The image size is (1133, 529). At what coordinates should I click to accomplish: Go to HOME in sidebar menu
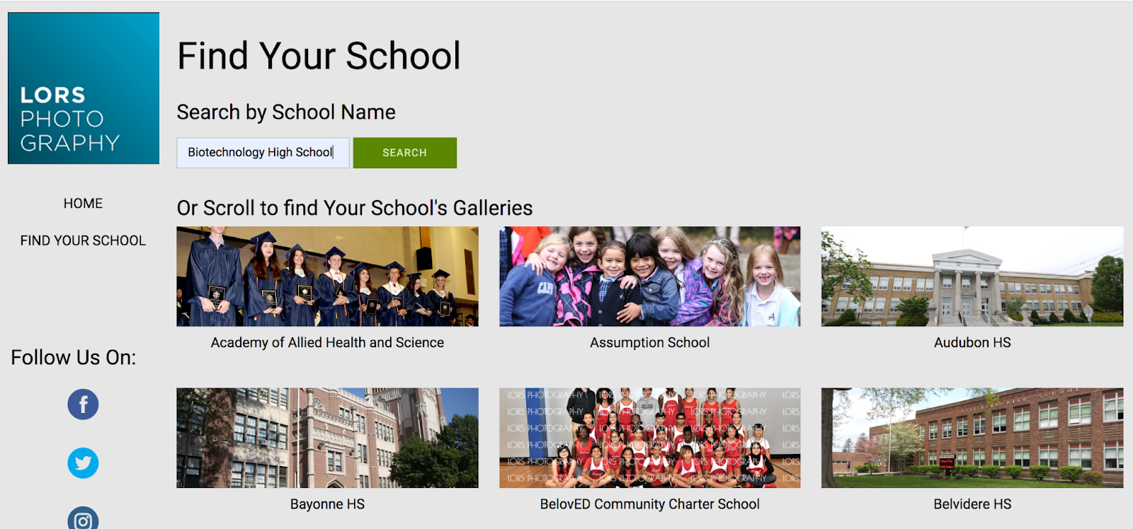[83, 204]
